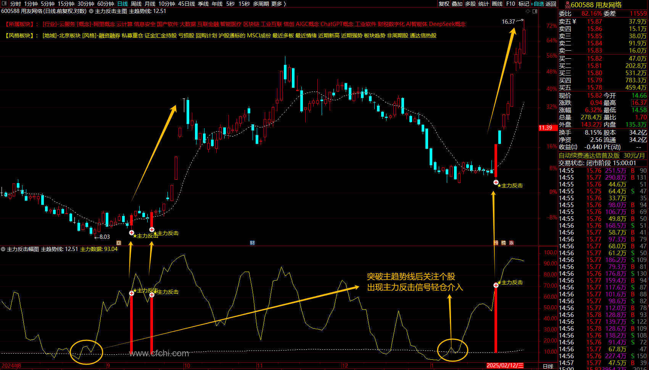Click the ChatGPT概念 tag
649x370 pixels.
337,24
